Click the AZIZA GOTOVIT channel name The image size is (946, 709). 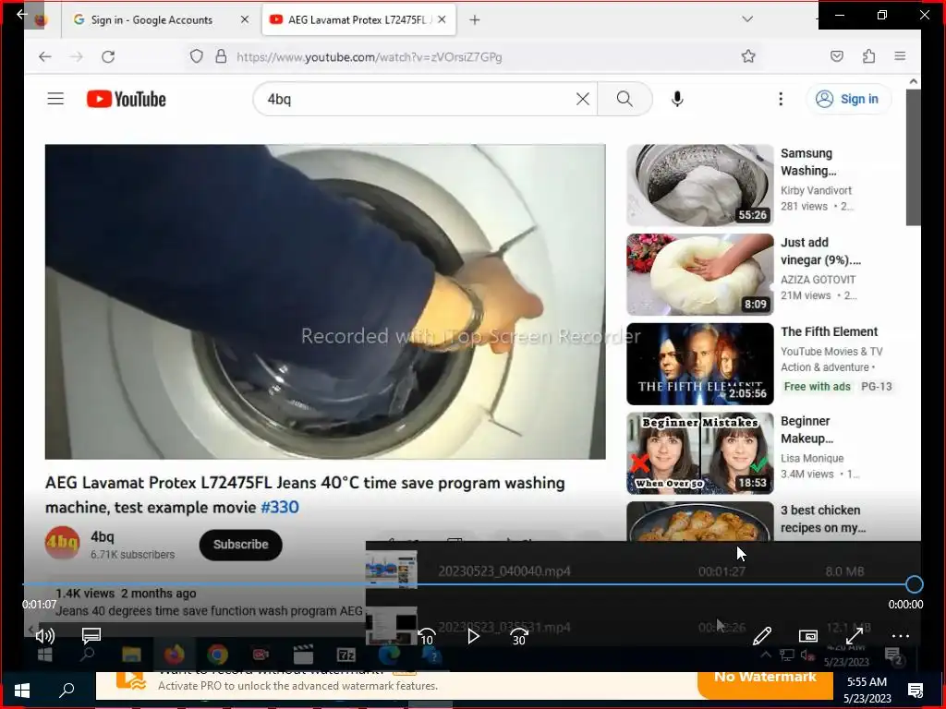818,280
